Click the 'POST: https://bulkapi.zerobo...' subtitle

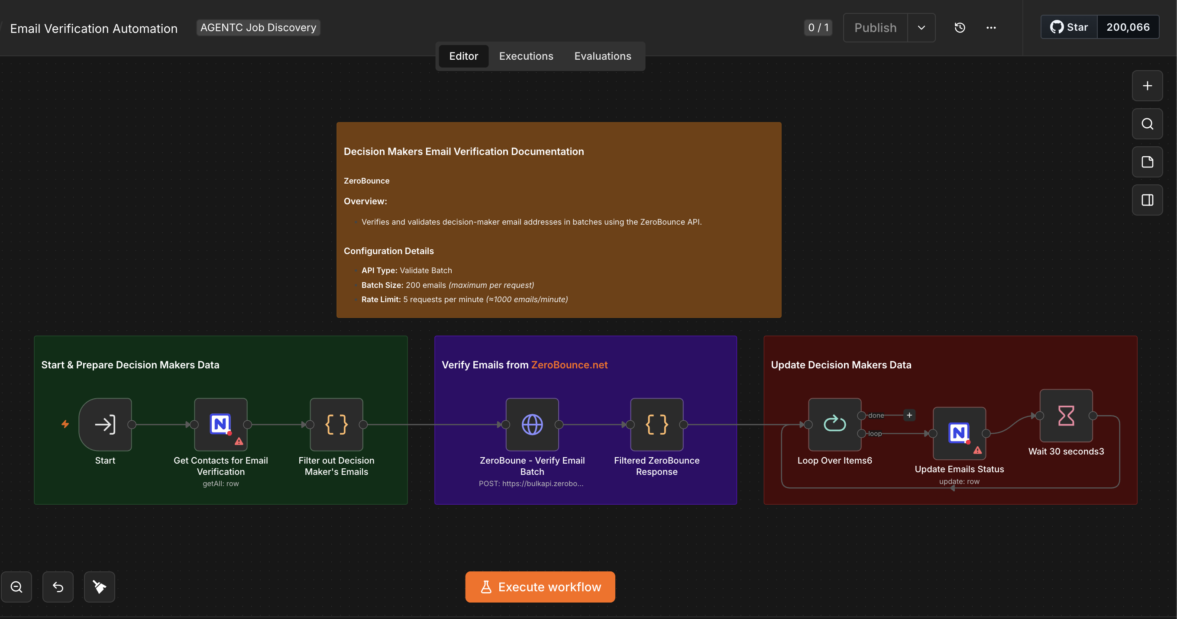(x=531, y=484)
